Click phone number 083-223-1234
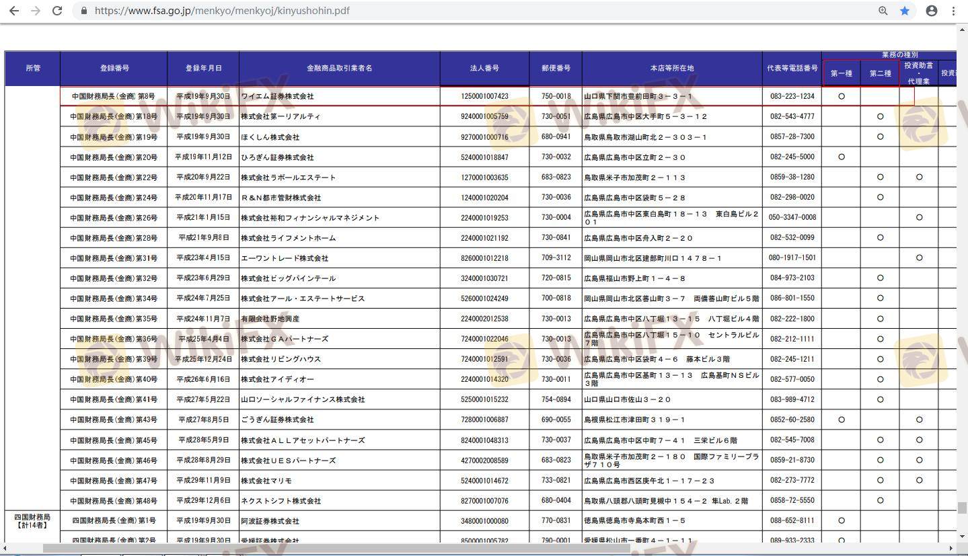This screenshot has height=556, width=968. click(x=792, y=96)
